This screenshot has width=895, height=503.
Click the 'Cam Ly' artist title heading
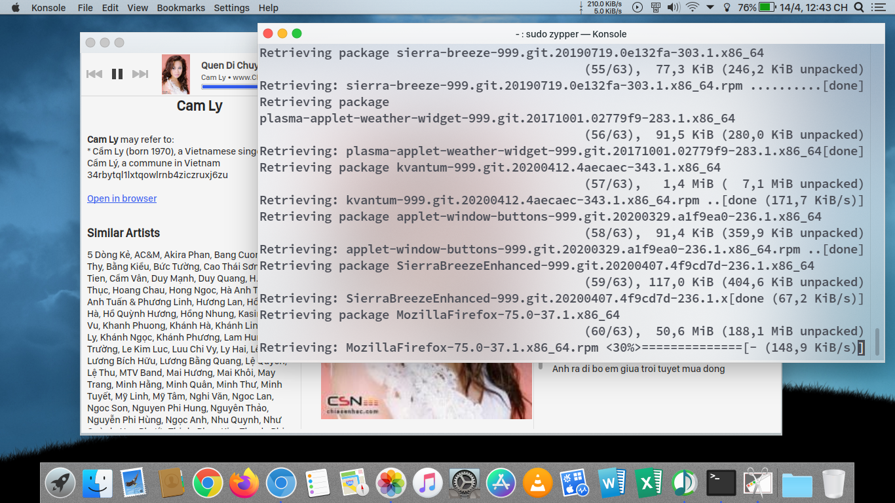[200, 106]
